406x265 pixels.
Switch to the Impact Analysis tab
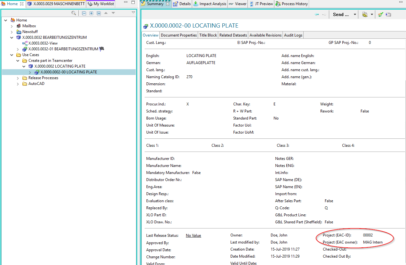pos(210,4)
